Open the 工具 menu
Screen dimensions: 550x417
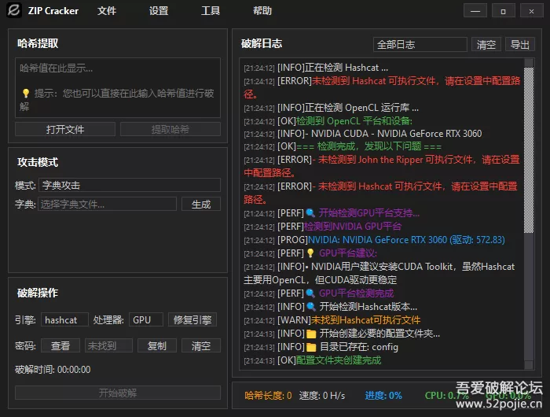pos(211,11)
